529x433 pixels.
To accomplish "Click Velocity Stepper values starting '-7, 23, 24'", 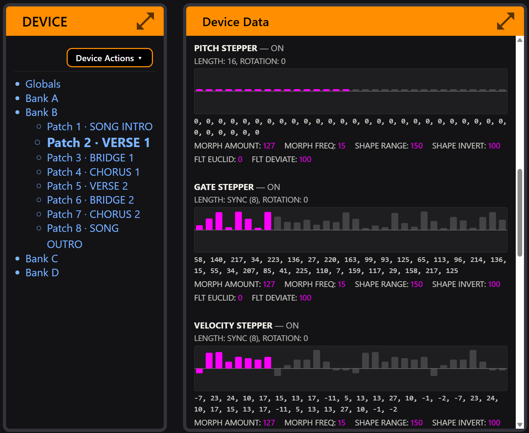I will [346, 404].
